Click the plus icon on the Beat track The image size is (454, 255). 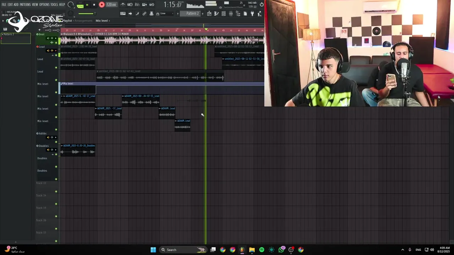tap(52, 42)
